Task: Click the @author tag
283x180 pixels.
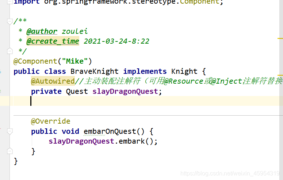Action: point(42,32)
